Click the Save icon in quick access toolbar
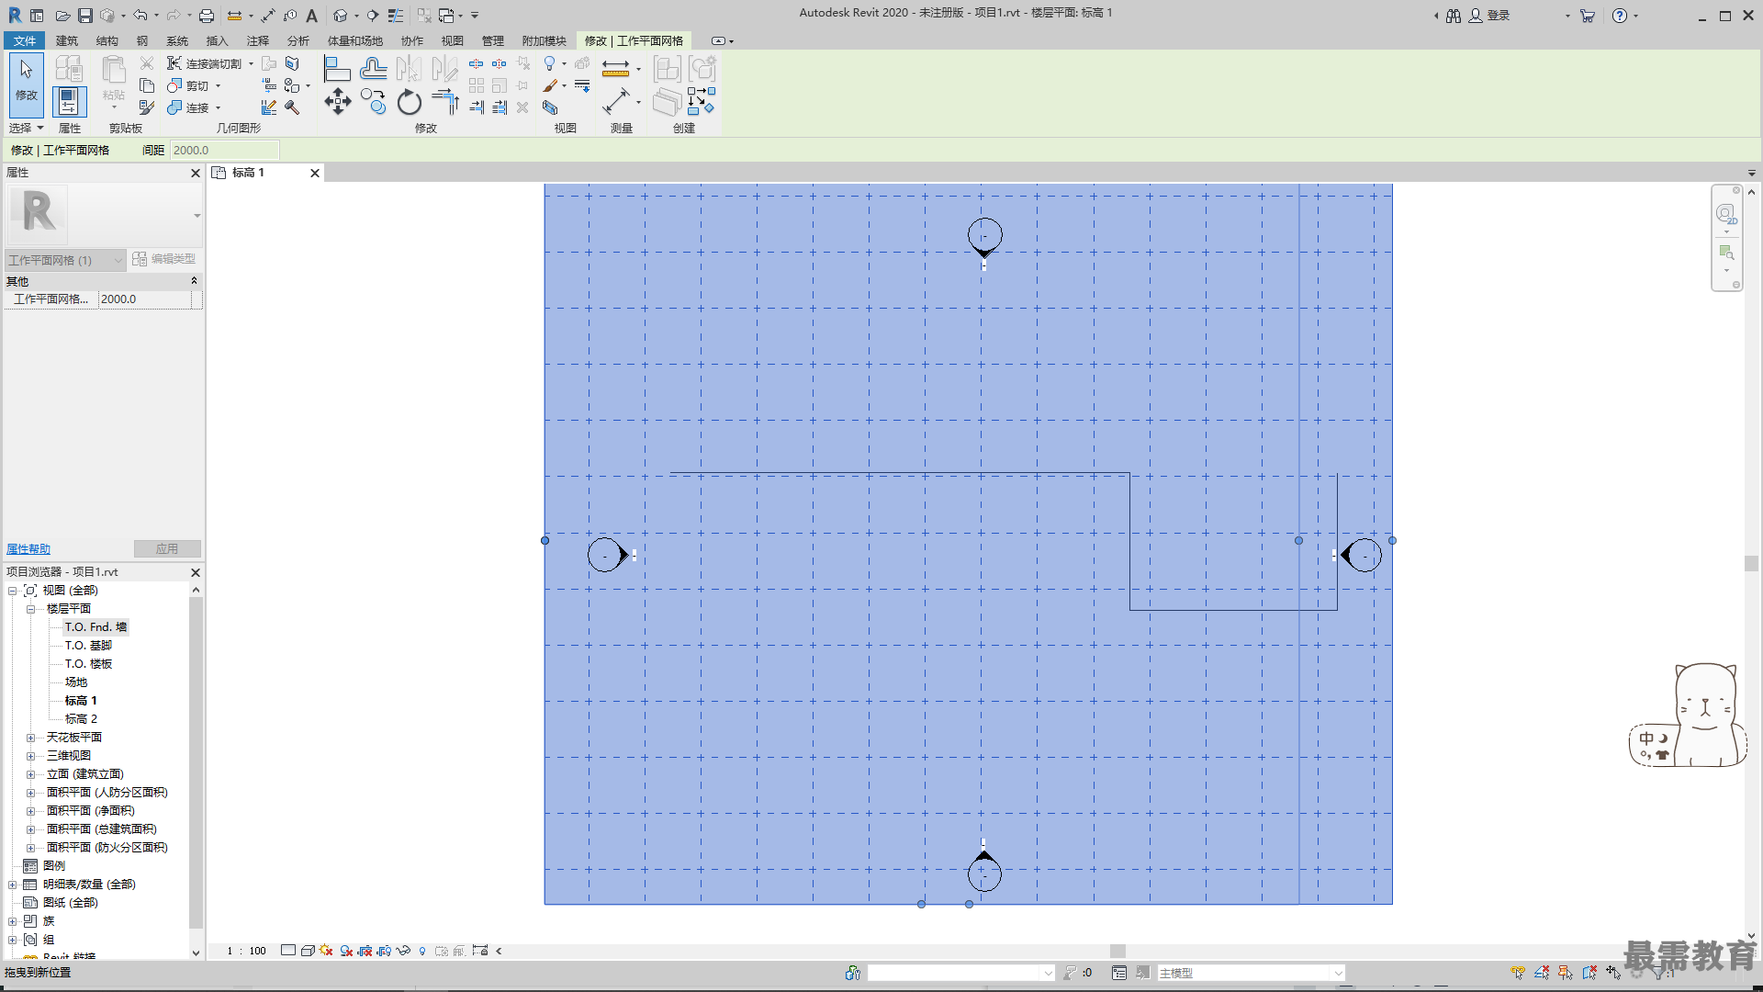 tap(84, 16)
